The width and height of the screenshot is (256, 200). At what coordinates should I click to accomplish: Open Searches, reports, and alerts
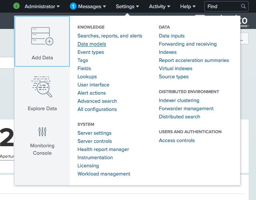tap(110, 36)
